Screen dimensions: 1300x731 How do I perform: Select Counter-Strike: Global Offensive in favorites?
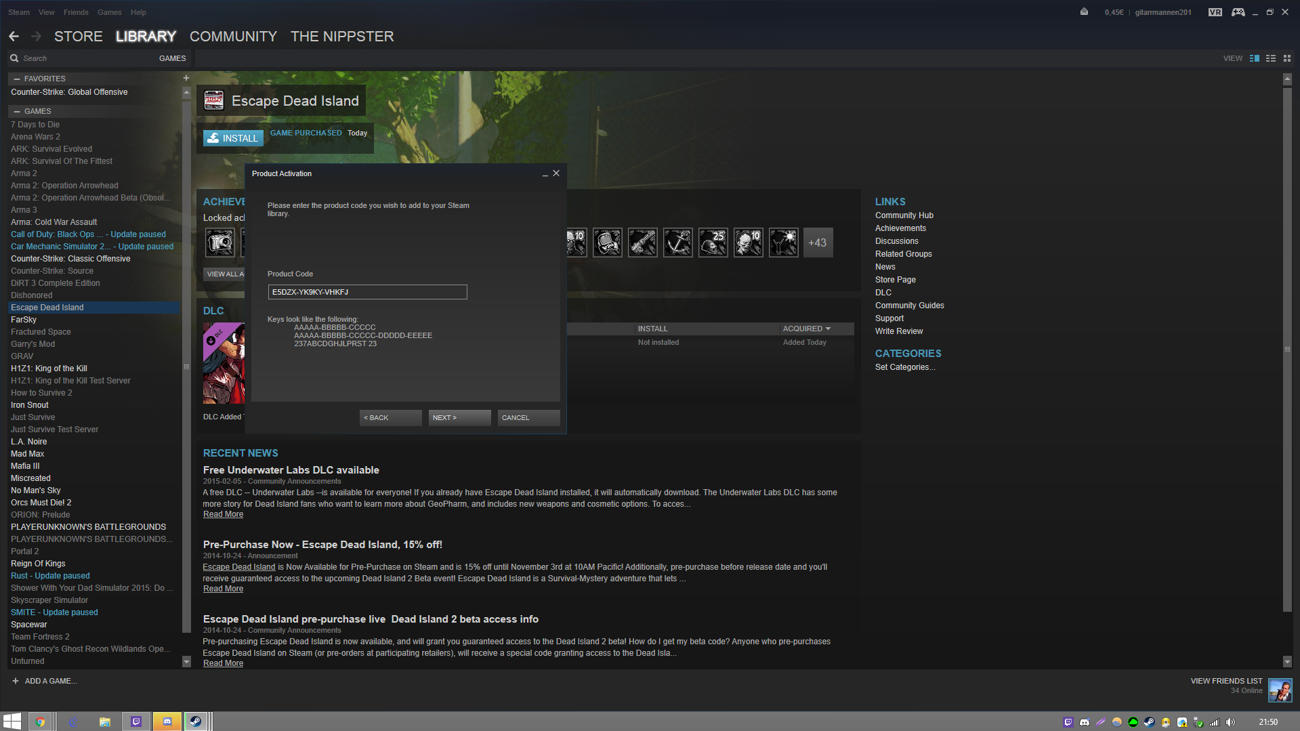pos(69,92)
